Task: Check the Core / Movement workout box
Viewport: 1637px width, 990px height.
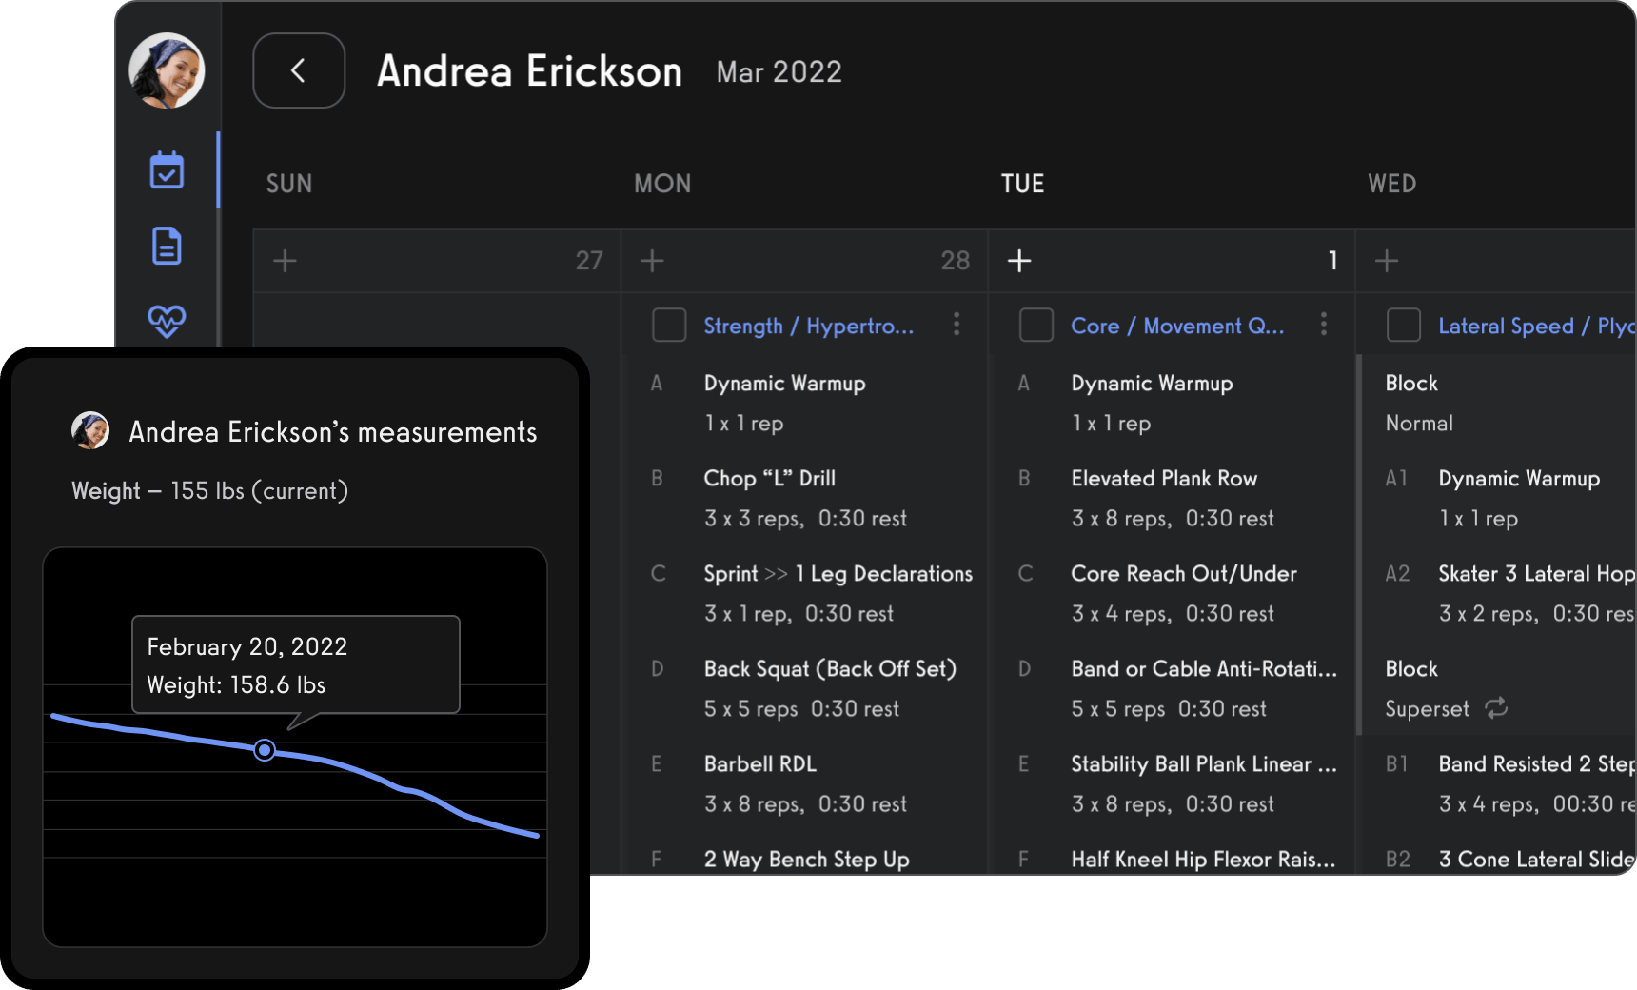Action: pos(1035,326)
